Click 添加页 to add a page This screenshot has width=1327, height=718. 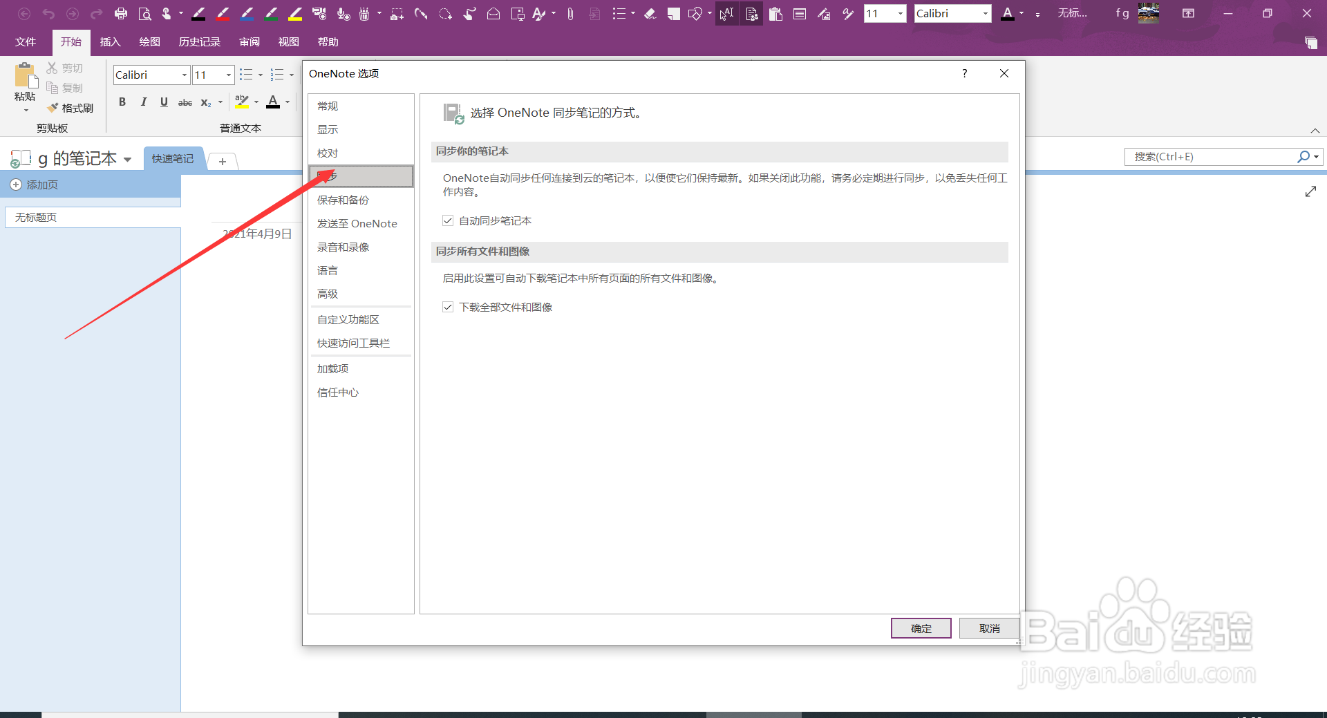[35, 185]
